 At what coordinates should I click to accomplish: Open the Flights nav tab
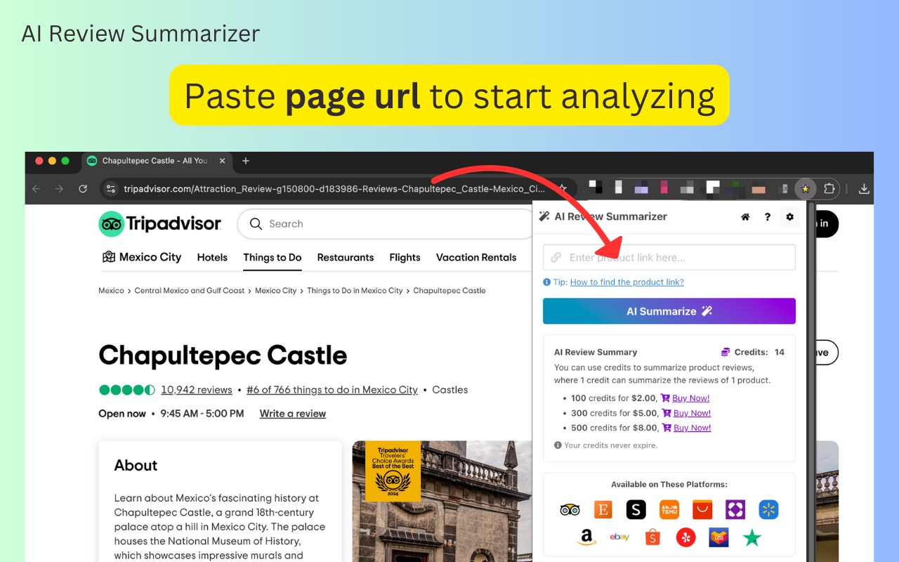pyautogui.click(x=405, y=257)
